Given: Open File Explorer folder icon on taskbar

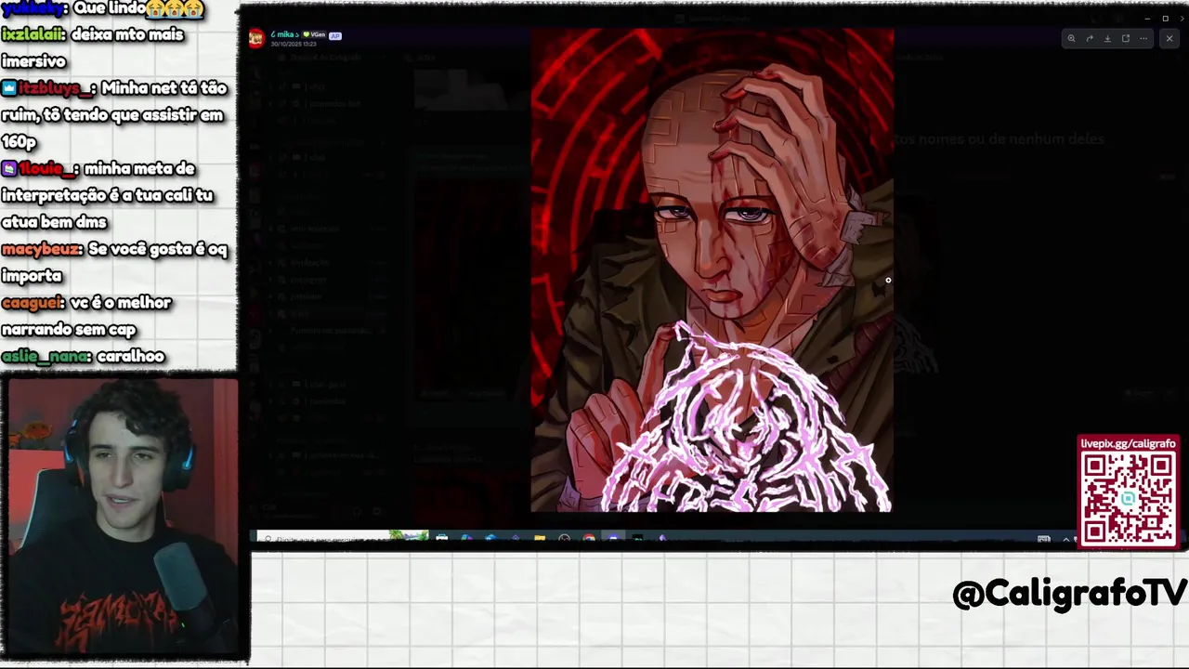Looking at the screenshot, I should pos(540,538).
